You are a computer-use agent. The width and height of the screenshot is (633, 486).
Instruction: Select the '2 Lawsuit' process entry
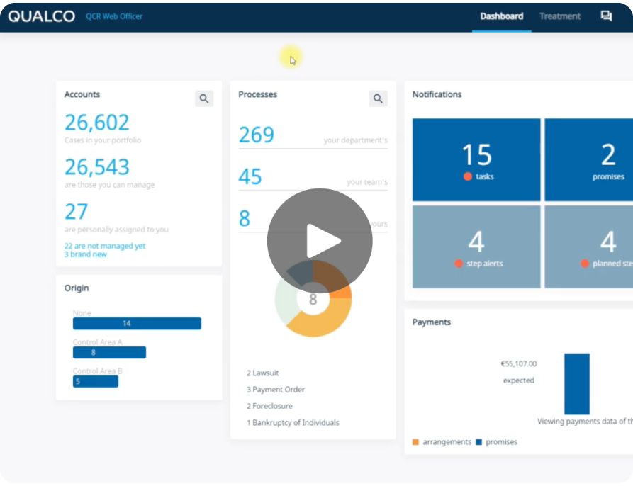(x=262, y=373)
